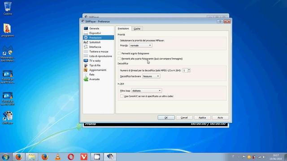Open the Tastiera e mouse icon
This screenshot has width=287, height=161.
coord(86,51)
